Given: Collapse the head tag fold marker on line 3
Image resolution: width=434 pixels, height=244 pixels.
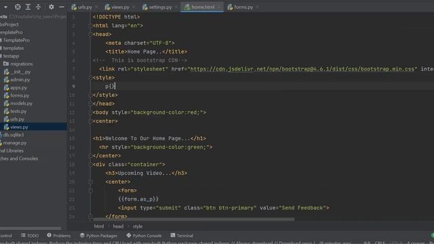Looking at the screenshot, I should pyautogui.click(x=90, y=35).
